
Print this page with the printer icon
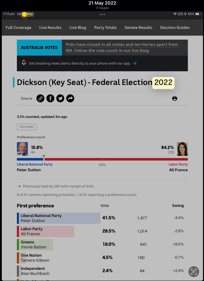(x=175, y=98)
